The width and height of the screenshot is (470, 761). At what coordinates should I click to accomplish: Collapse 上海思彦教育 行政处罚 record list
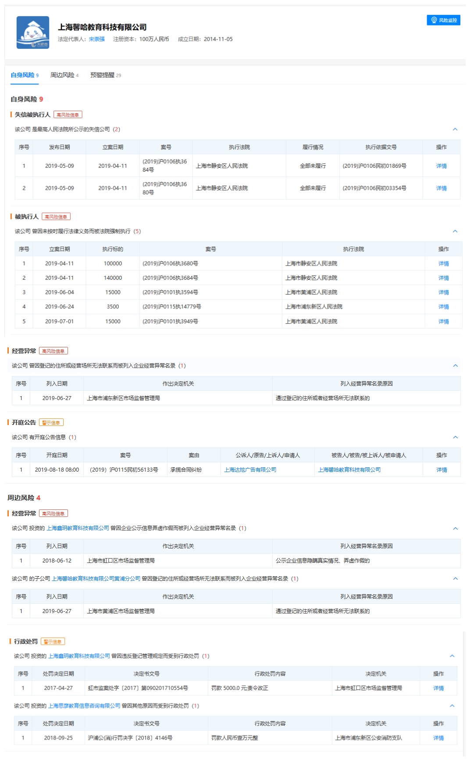point(452,706)
